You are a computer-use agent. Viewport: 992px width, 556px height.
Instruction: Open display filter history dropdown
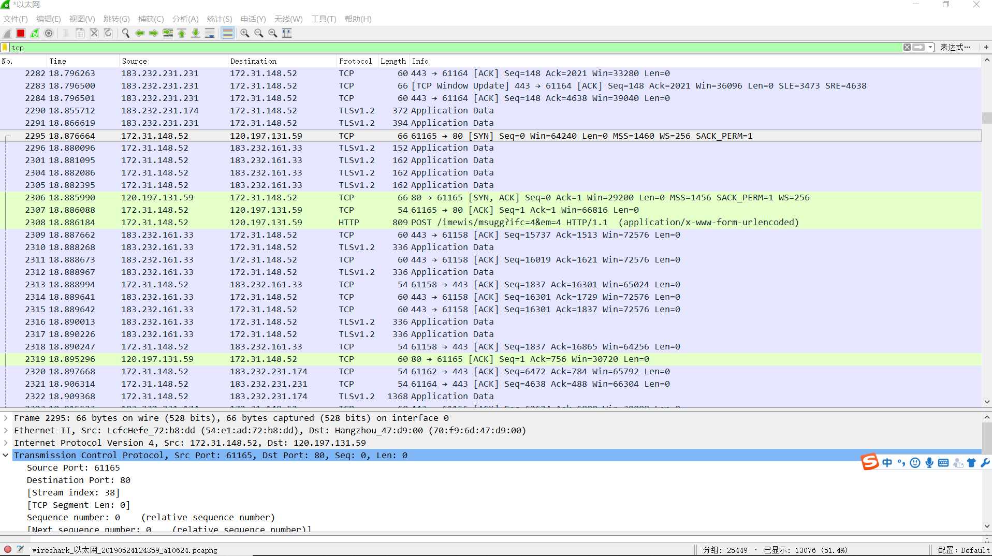pyautogui.click(x=930, y=47)
